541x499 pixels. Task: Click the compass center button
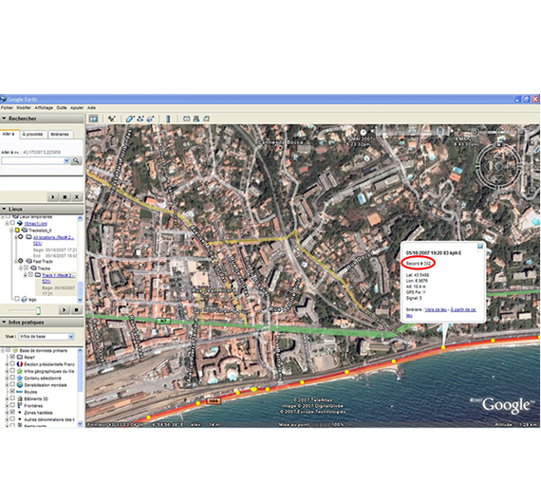pos(498,167)
